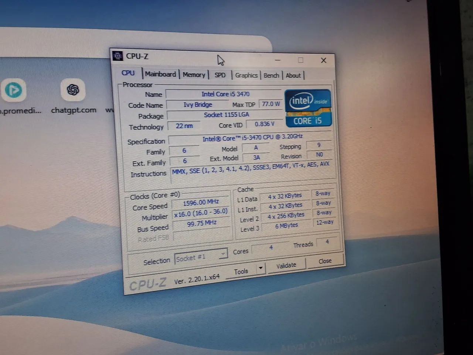This screenshot has height=355, width=473.
Task: Click the Threads count field
Action: (327, 242)
